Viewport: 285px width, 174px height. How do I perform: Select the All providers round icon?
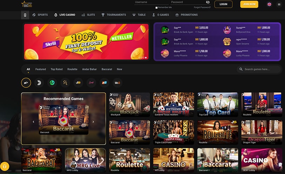(26, 83)
